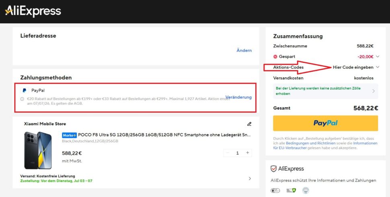The image size is (390, 197).
Task: Expand the Gespart savings details chevron
Action: (378, 57)
